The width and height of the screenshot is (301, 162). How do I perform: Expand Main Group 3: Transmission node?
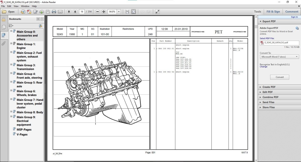tap(11, 65)
